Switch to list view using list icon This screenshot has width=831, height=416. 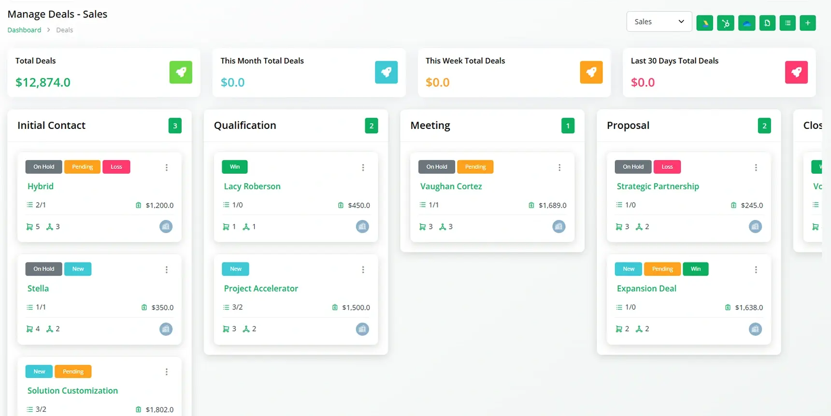coord(788,23)
